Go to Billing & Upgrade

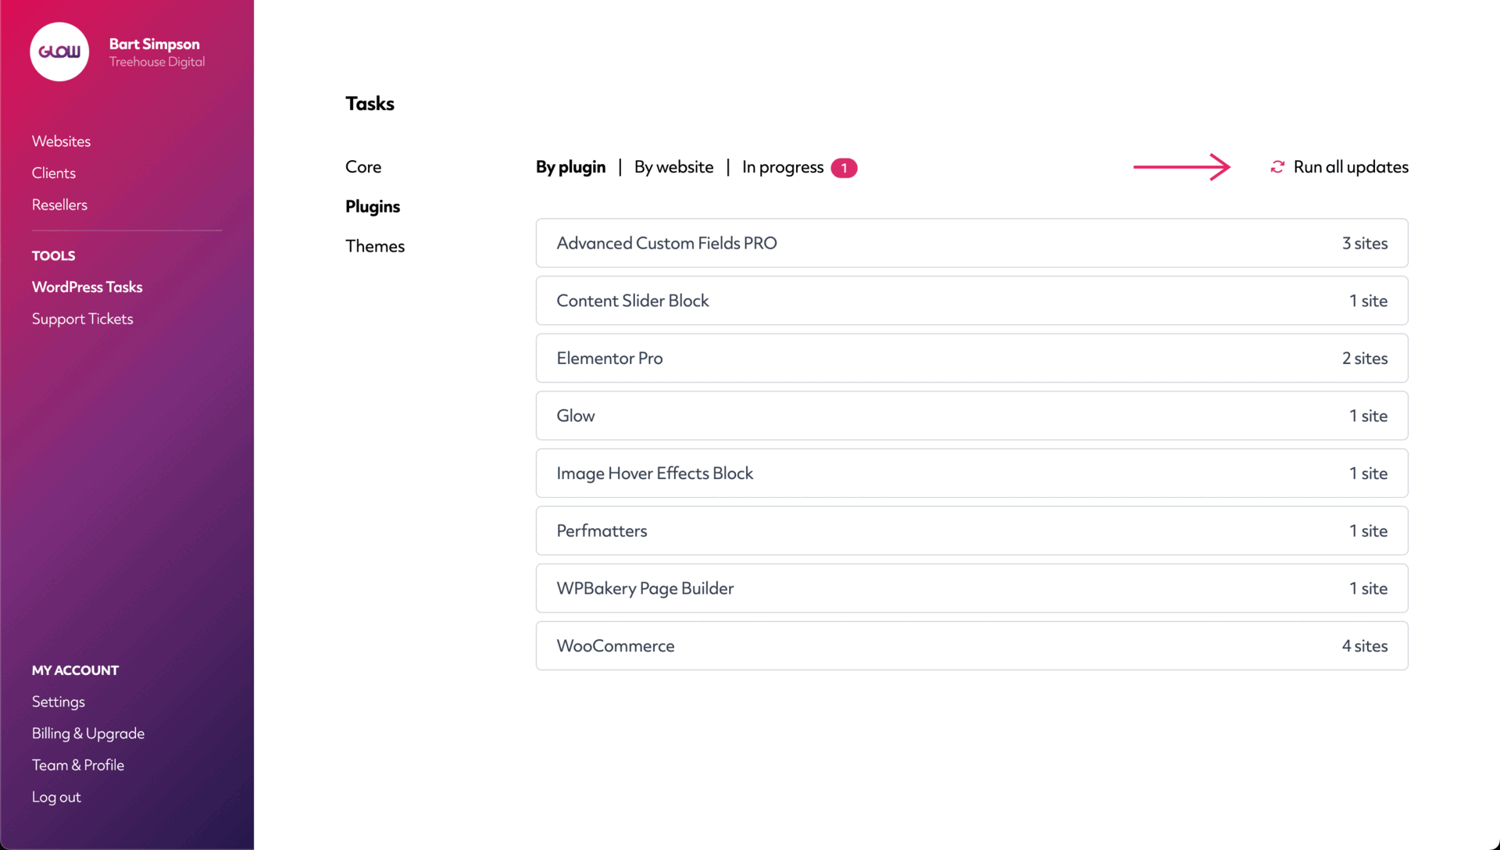coord(88,734)
